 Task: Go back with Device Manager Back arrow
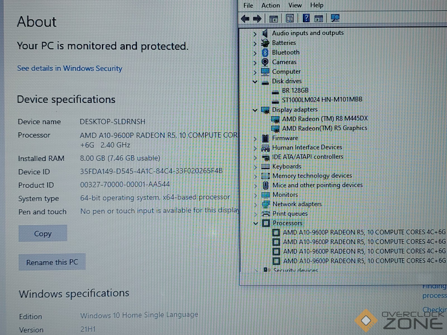245,19
